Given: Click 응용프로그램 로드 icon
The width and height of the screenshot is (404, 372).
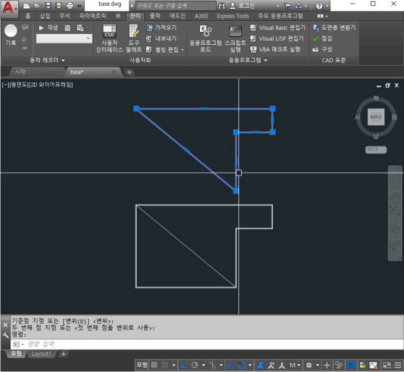Looking at the screenshot, I should 205,39.
